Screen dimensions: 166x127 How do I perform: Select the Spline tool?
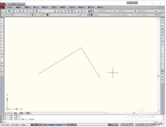point(2,45)
